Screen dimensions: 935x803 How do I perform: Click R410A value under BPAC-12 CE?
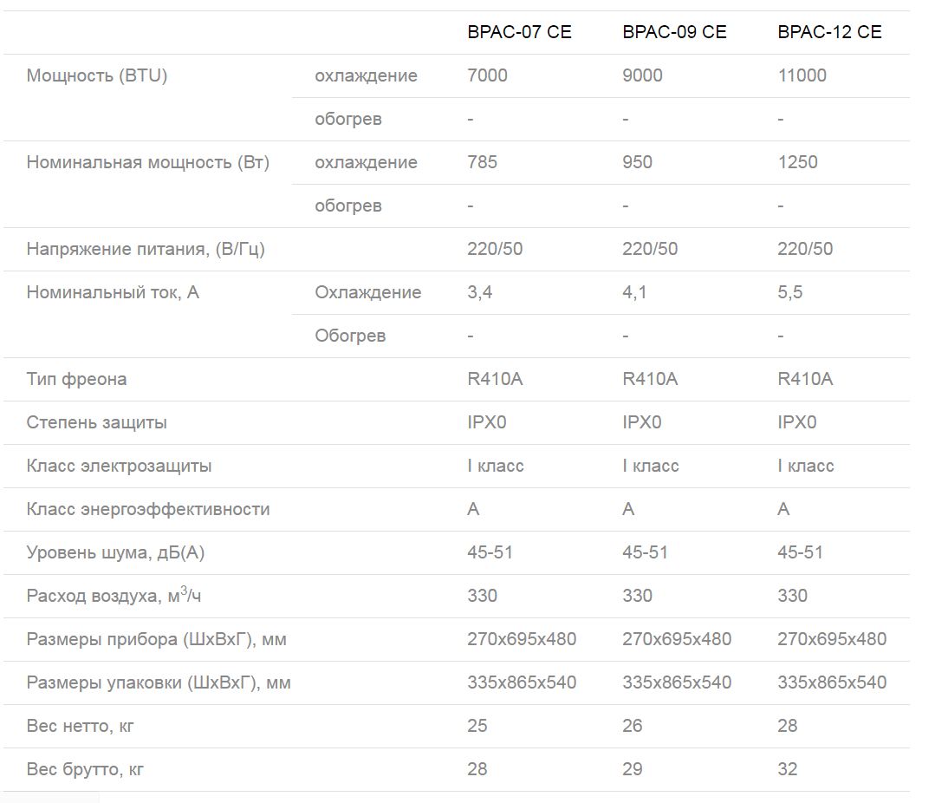(x=805, y=380)
